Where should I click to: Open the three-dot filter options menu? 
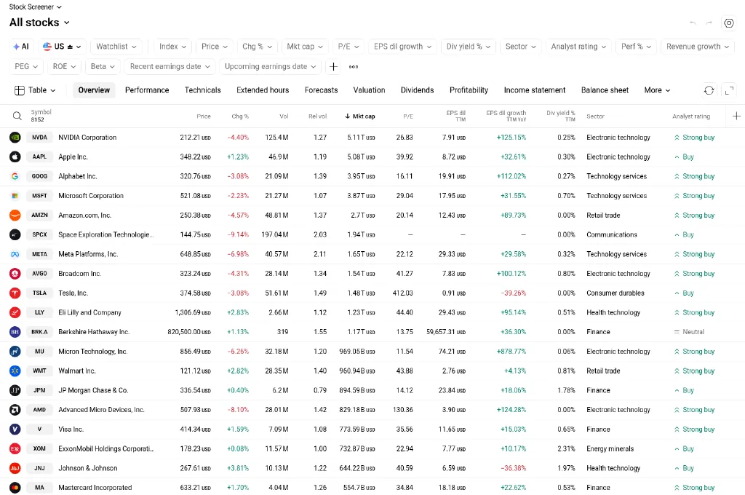[x=354, y=66]
